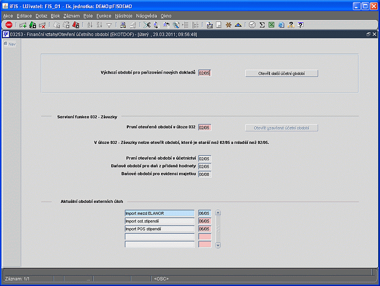Toggle the Nav radio button

point(6,44)
